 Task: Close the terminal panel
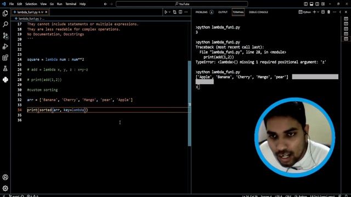pyautogui.click(x=346, y=12)
